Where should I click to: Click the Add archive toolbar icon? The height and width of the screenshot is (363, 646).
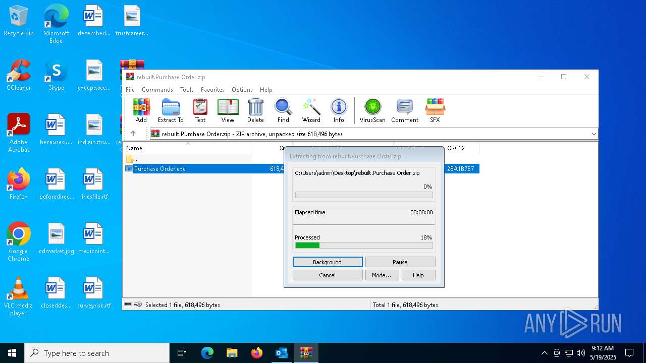[x=141, y=110]
